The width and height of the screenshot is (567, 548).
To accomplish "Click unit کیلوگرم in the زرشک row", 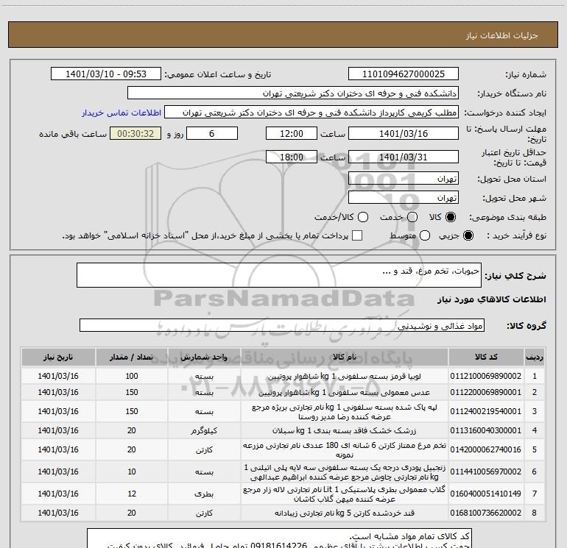I will tap(204, 431).
